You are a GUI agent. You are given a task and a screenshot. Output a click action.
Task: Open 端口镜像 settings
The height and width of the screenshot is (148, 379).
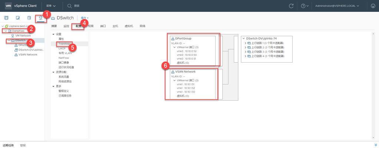(64, 63)
